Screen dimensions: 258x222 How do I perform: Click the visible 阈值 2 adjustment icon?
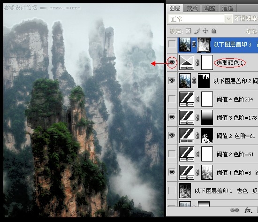click(187, 136)
